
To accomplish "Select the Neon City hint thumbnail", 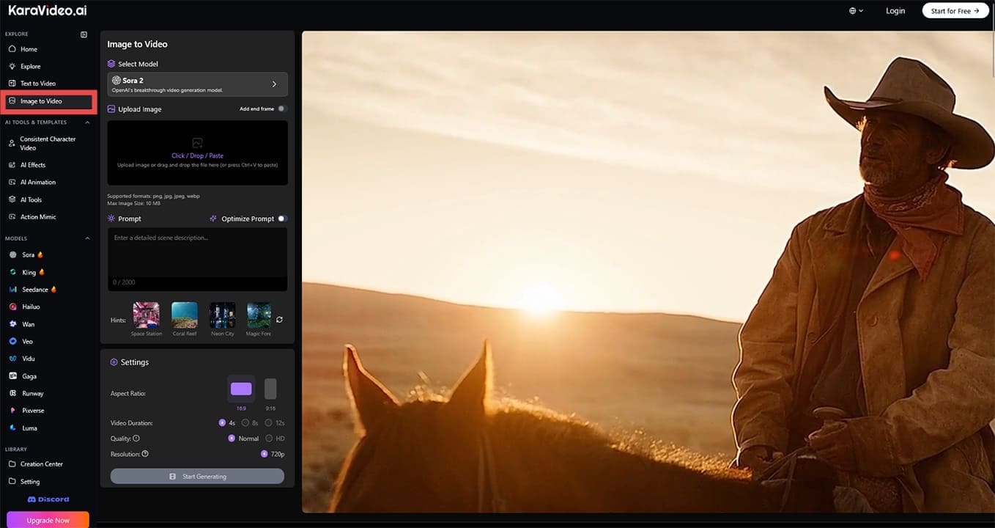I will (222, 313).
